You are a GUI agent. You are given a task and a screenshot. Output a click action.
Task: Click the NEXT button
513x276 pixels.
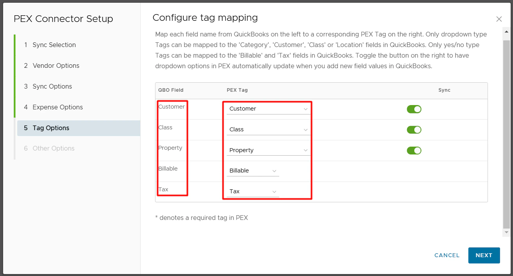pos(484,255)
